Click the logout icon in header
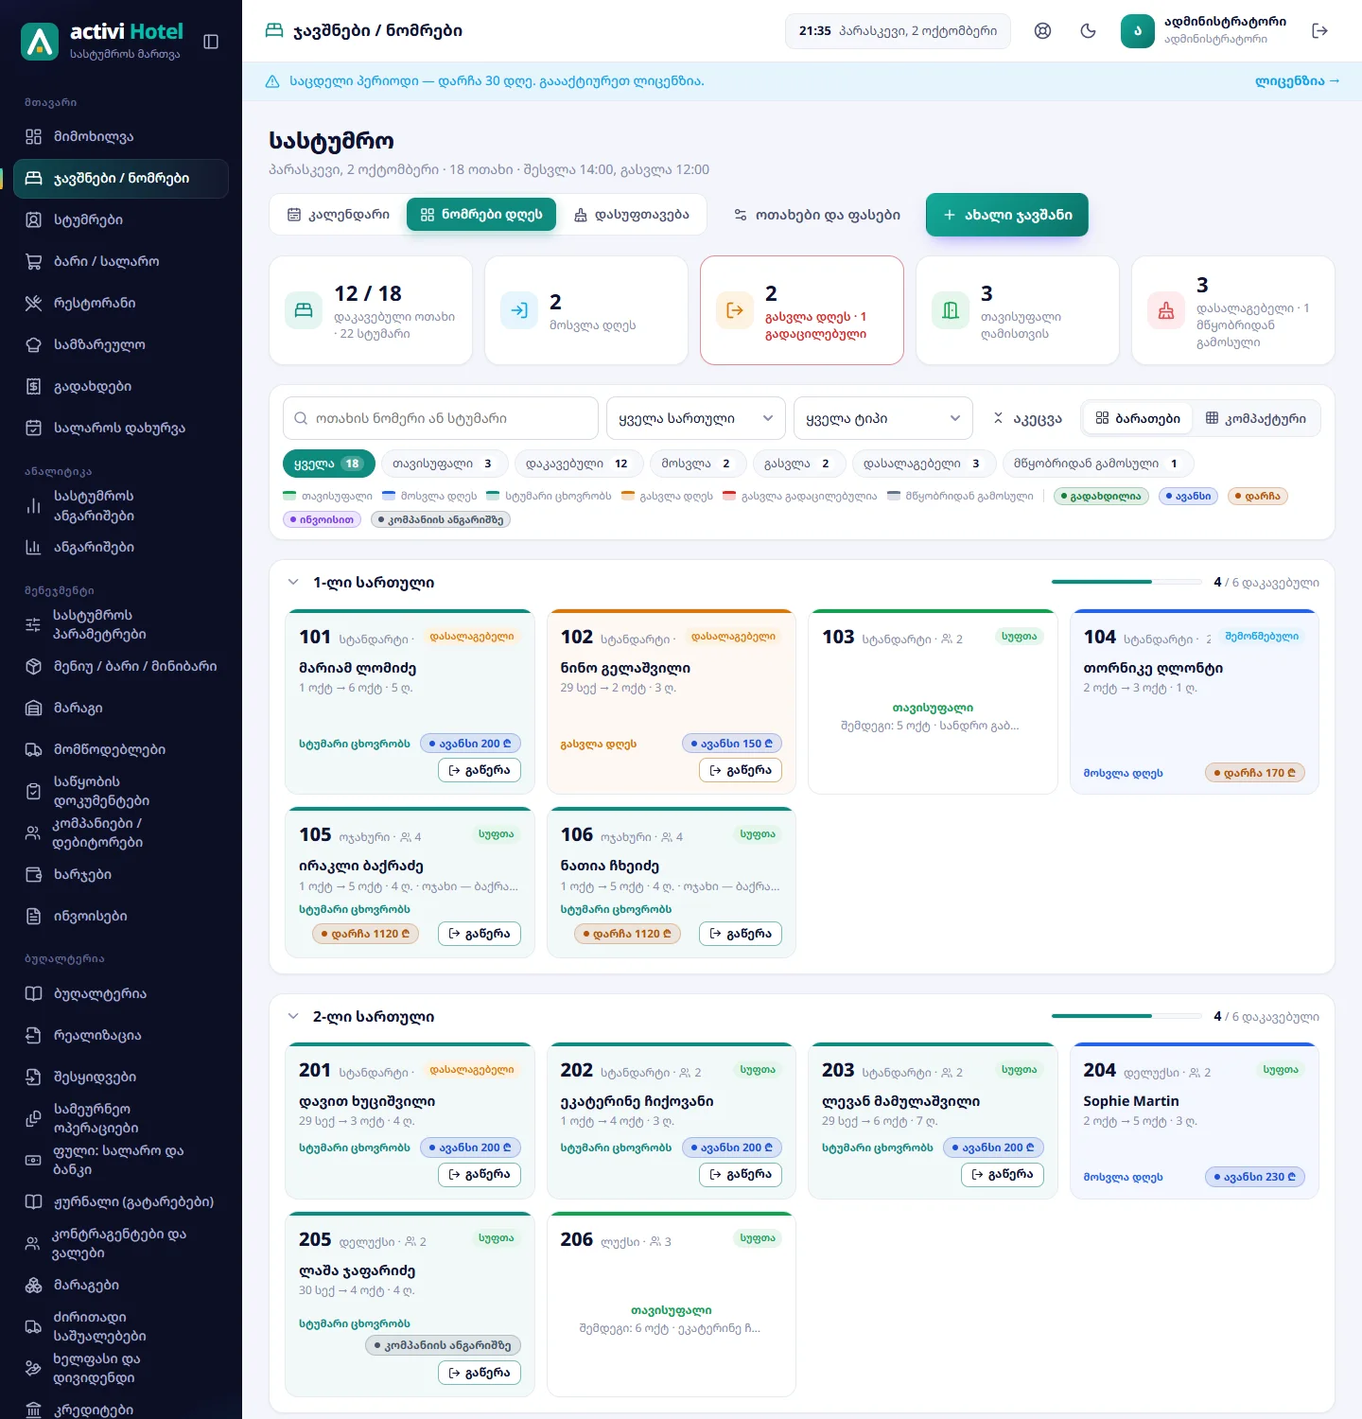 point(1320,31)
